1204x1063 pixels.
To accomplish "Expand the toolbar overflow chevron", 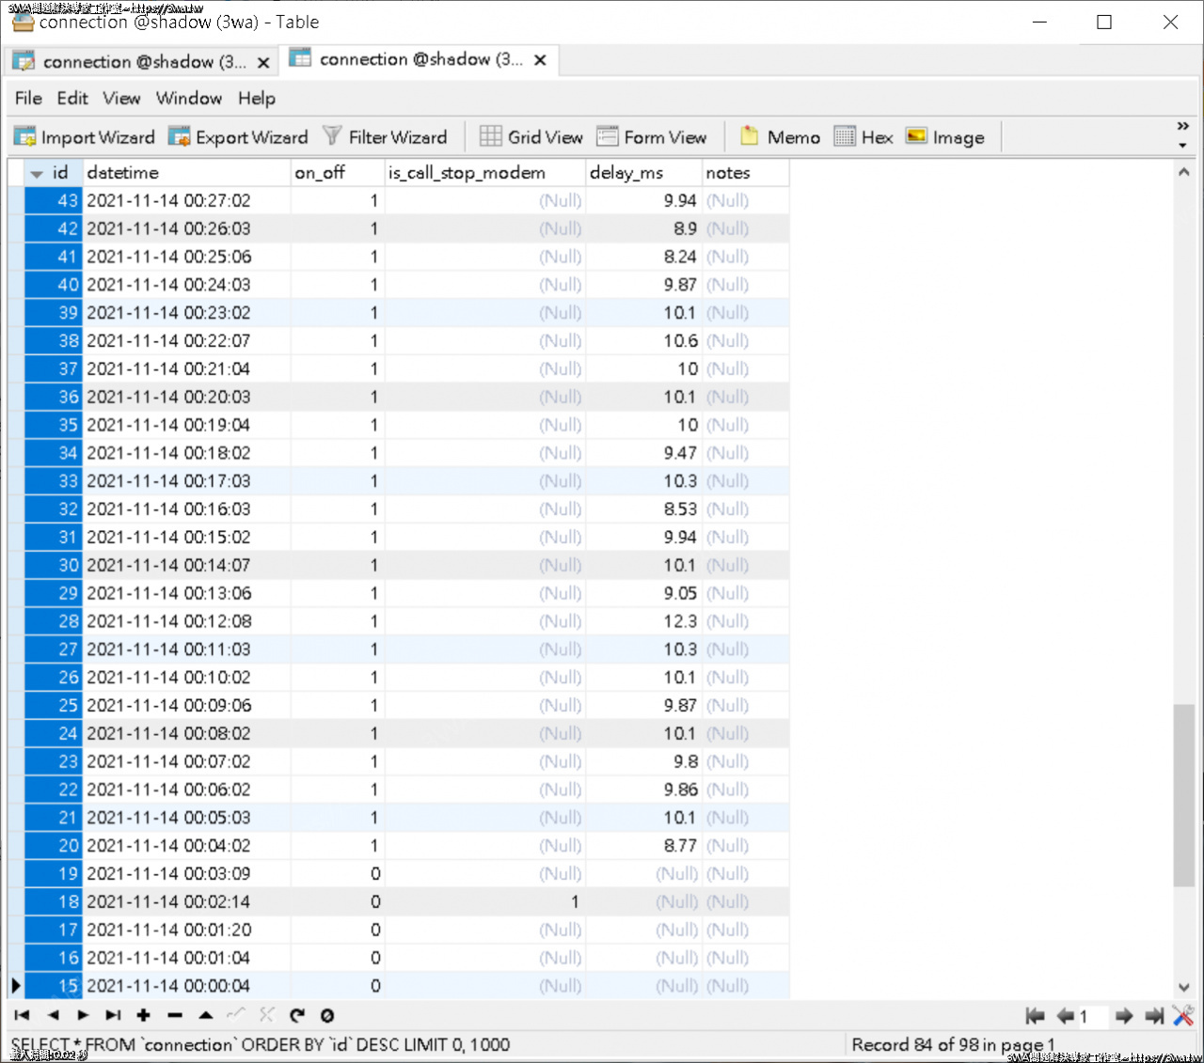I will [1182, 124].
